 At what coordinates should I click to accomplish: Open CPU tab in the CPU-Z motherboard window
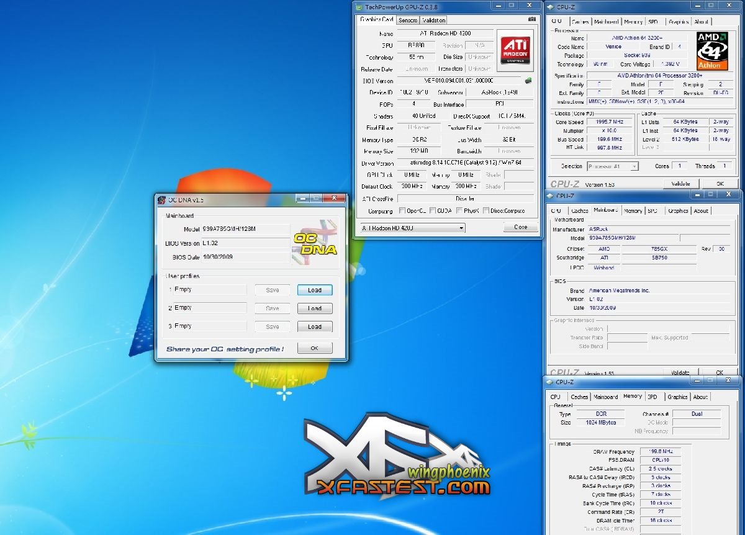[x=556, y=211]
